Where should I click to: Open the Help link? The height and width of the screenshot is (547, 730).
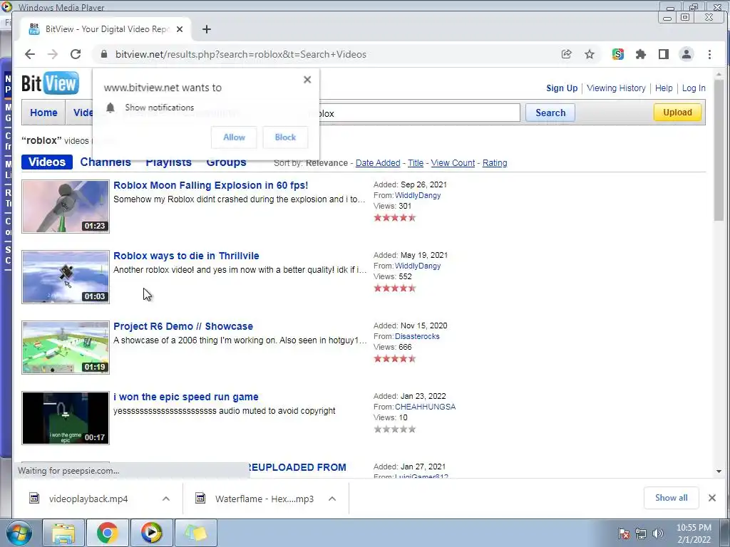click(664, 88)
